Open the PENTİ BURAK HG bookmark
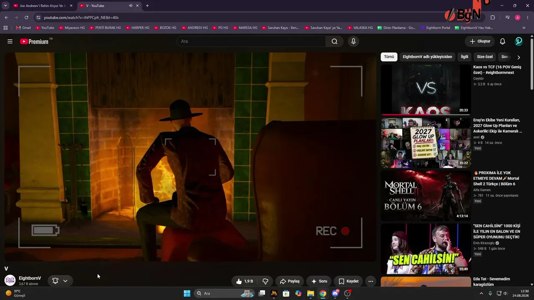This screenshot has height=300, width=534. click(105, 28)
